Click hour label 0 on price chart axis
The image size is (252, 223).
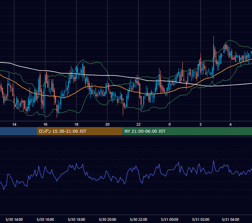[170, 125]
